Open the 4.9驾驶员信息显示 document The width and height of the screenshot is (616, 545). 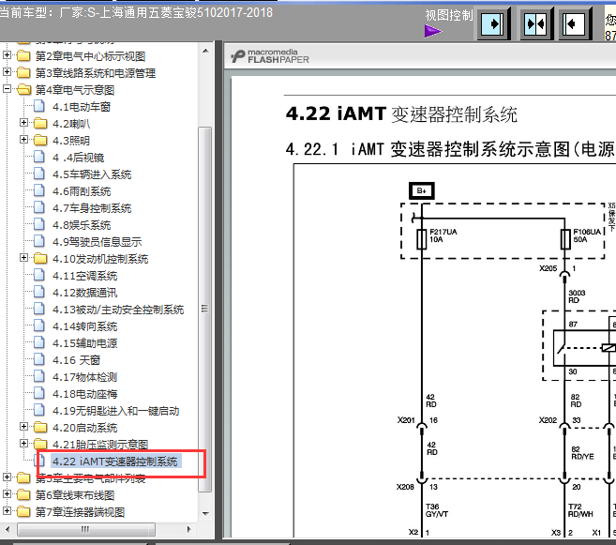point(97,242)
